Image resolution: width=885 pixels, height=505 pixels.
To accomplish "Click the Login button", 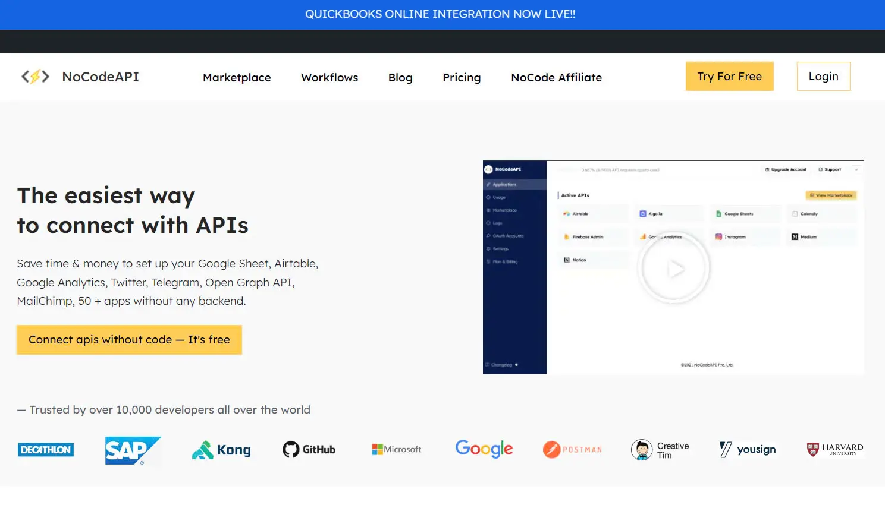I will point(824,76).
